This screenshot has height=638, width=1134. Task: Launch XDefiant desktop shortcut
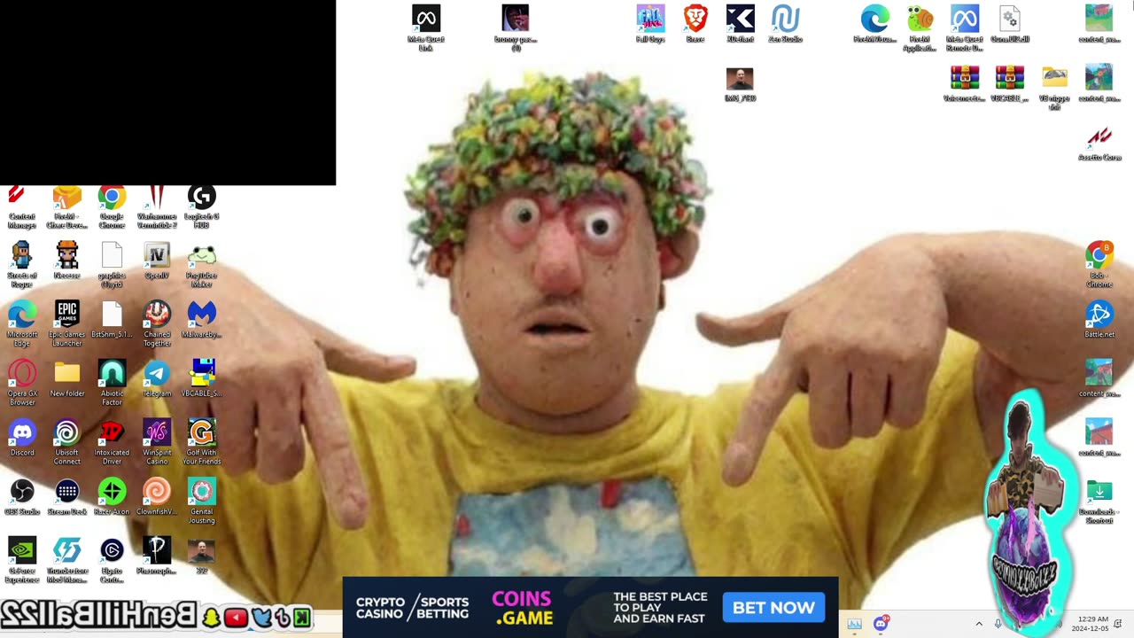click(x=740, y=24)
